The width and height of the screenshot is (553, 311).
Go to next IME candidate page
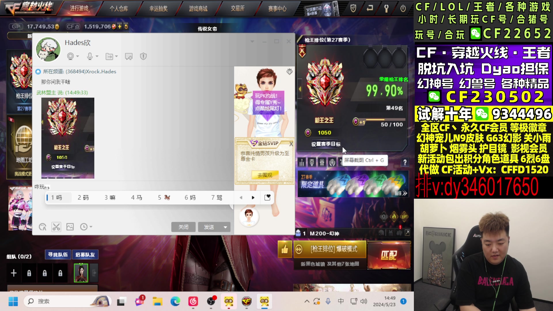[x=253, y=198]
